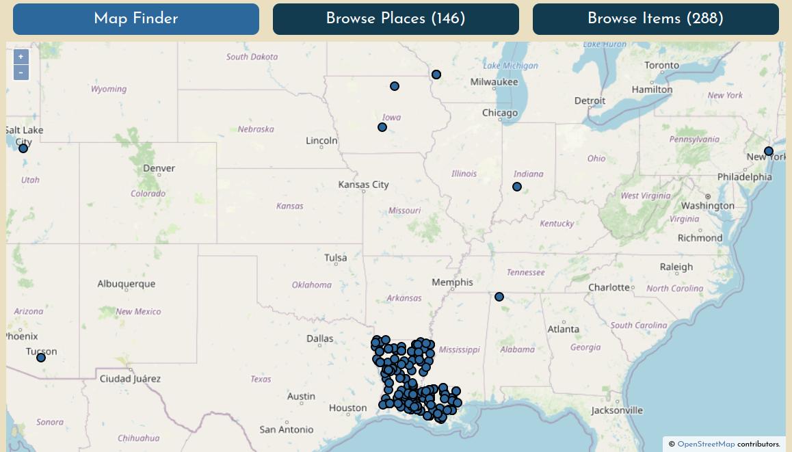
Task: Select the map marker near Tucson
Action: 41,358
